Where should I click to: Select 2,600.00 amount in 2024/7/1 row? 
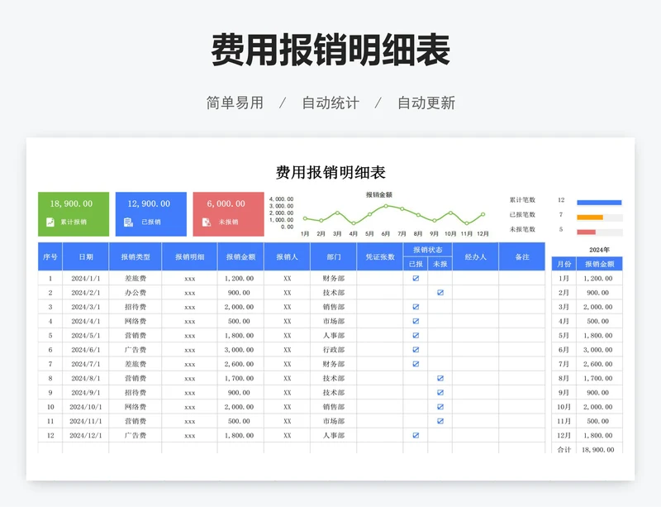[x=239, y=364]
